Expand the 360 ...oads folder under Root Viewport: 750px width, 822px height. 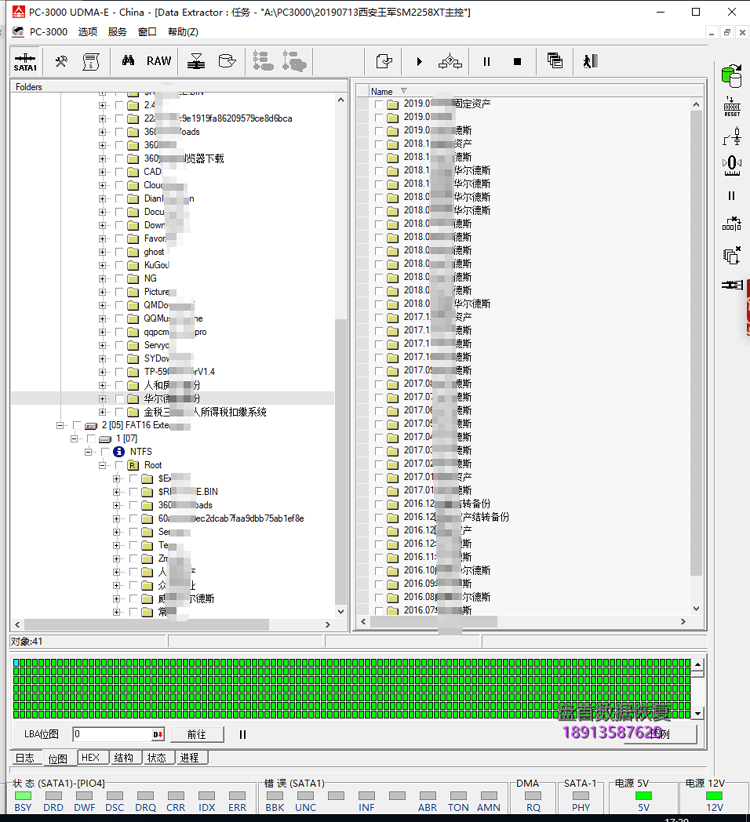116,505
